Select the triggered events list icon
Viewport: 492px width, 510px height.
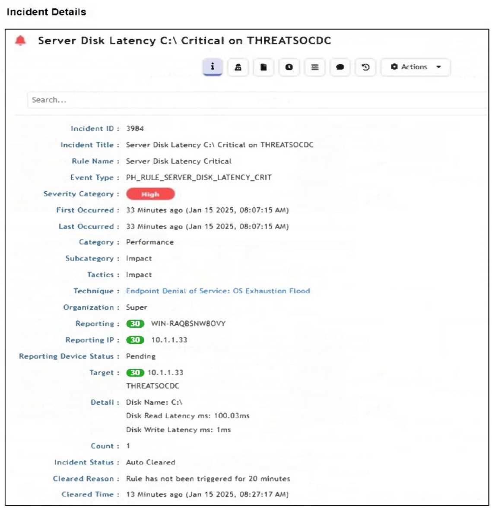pyautogui.click(x=314, y=67)
